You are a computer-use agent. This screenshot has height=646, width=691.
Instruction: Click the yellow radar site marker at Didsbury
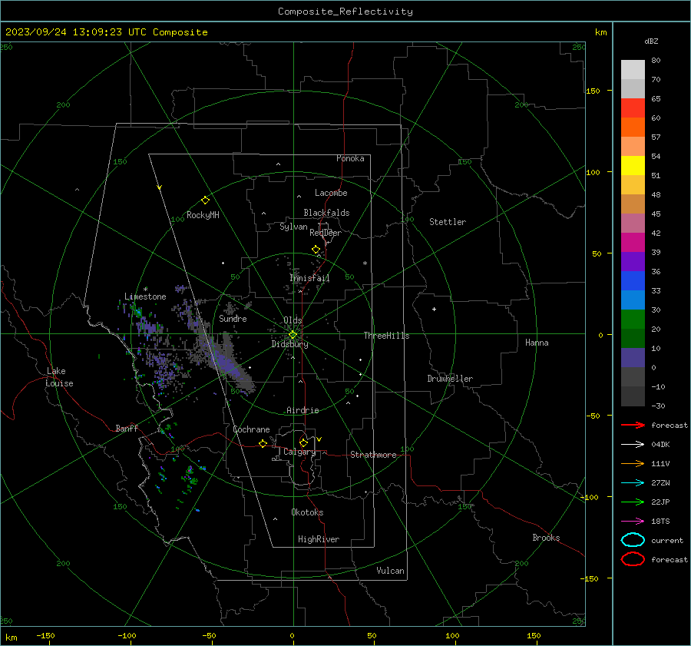(x=293, y=335)
